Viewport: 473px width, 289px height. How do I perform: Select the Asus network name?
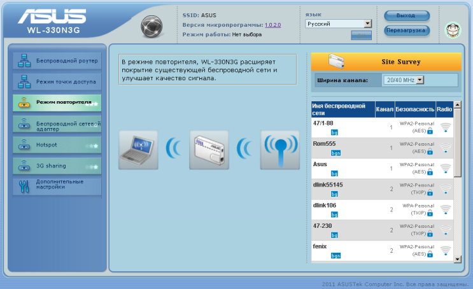tap(320, 164)
